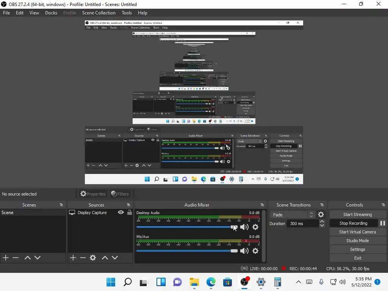Viewport: 388px width, 291px height.
Task: Open the Fade transition dropdown
Action: (293, 215)
